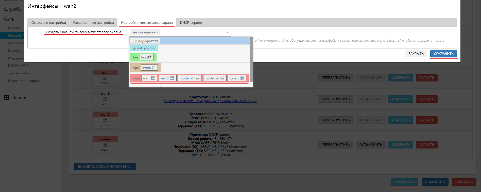Click the modem2 interface icon

(222, 78)
